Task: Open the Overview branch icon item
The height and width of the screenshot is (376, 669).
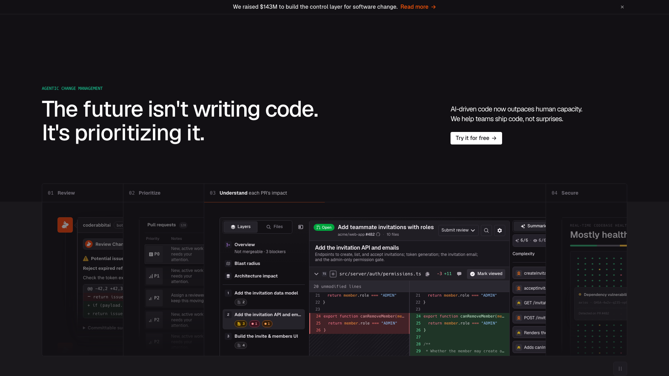Action: tap(228, 245)
